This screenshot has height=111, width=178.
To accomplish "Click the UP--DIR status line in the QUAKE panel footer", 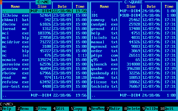I will pyautogui.click(x=133, y=95).
